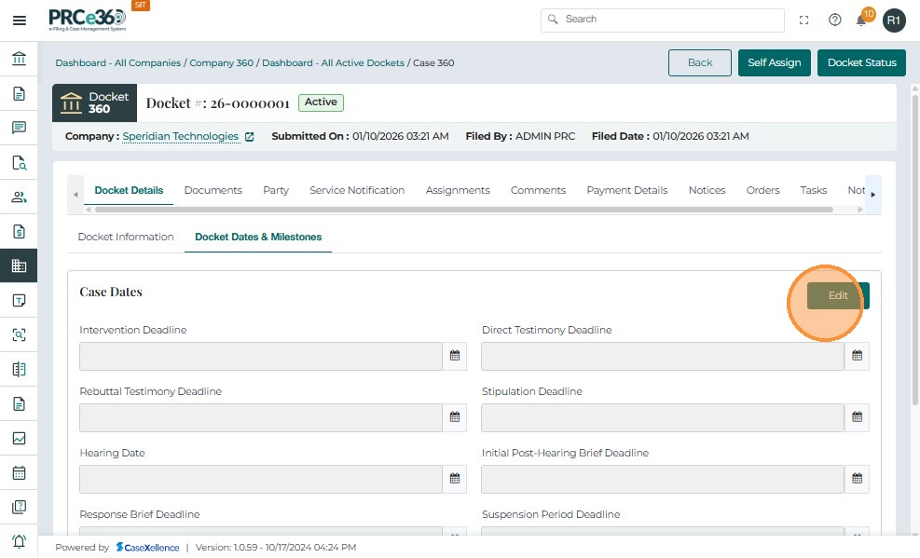The width and height of the screenshot is (920, 558).
Task: Click the notification bell icon
Action: point(862,20)
